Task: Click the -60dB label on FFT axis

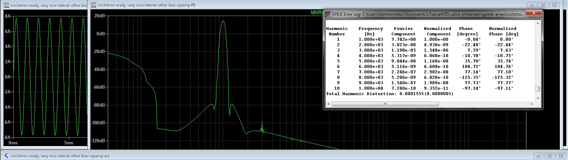Action: (x=99, y=87)
